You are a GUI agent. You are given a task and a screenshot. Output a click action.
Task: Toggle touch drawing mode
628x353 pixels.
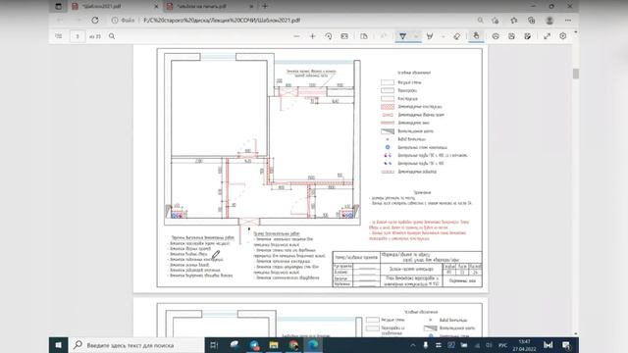pyautogui.click(x=476, y=36)
